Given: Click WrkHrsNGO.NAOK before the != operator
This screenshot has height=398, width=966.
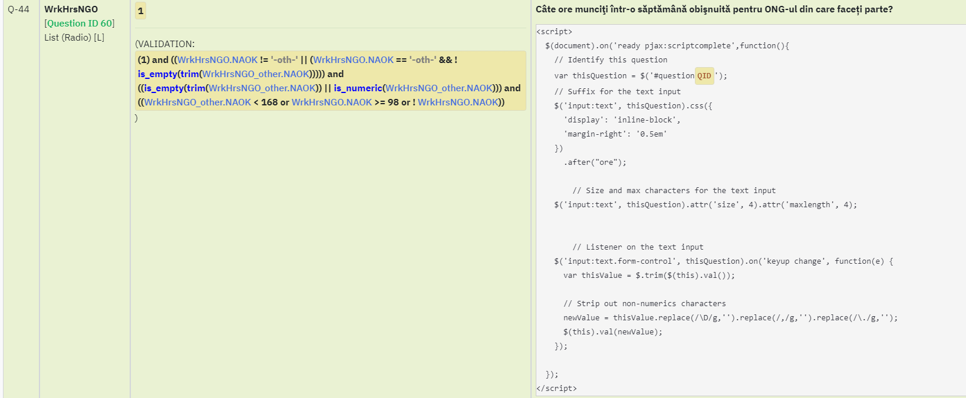Looking at the screenshot, I should (217, 60).
